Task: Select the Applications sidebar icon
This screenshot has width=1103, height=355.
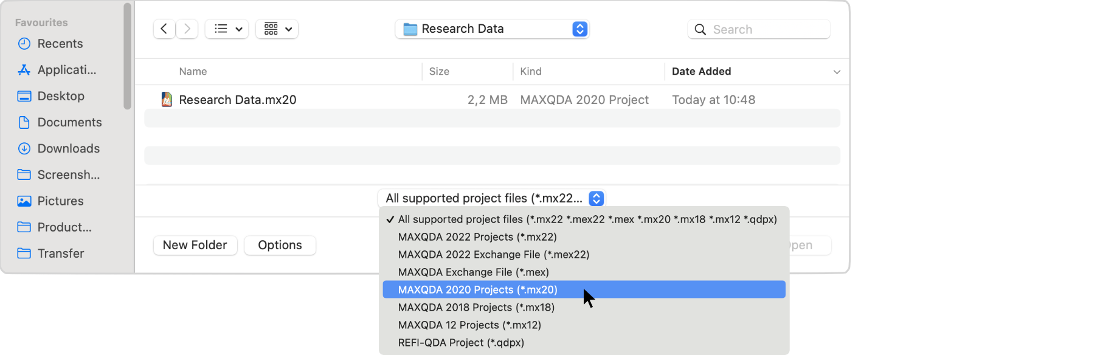Action: (24, 70)
